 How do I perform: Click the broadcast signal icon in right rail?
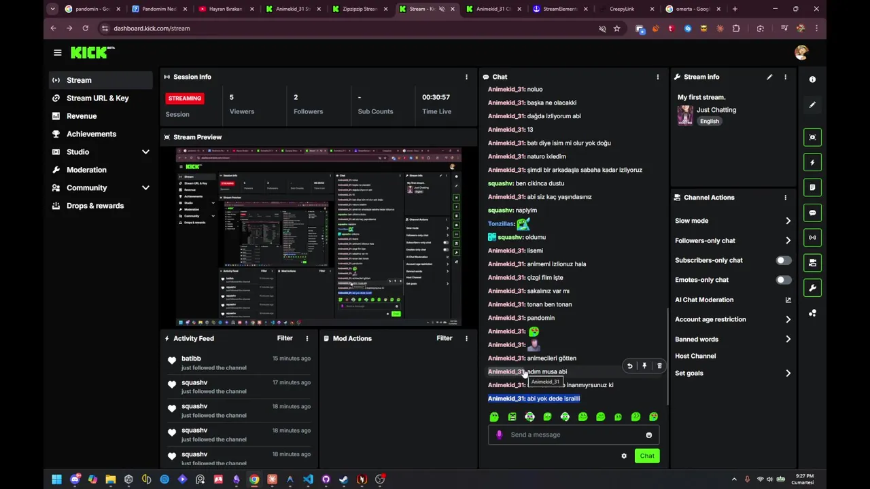812,238
